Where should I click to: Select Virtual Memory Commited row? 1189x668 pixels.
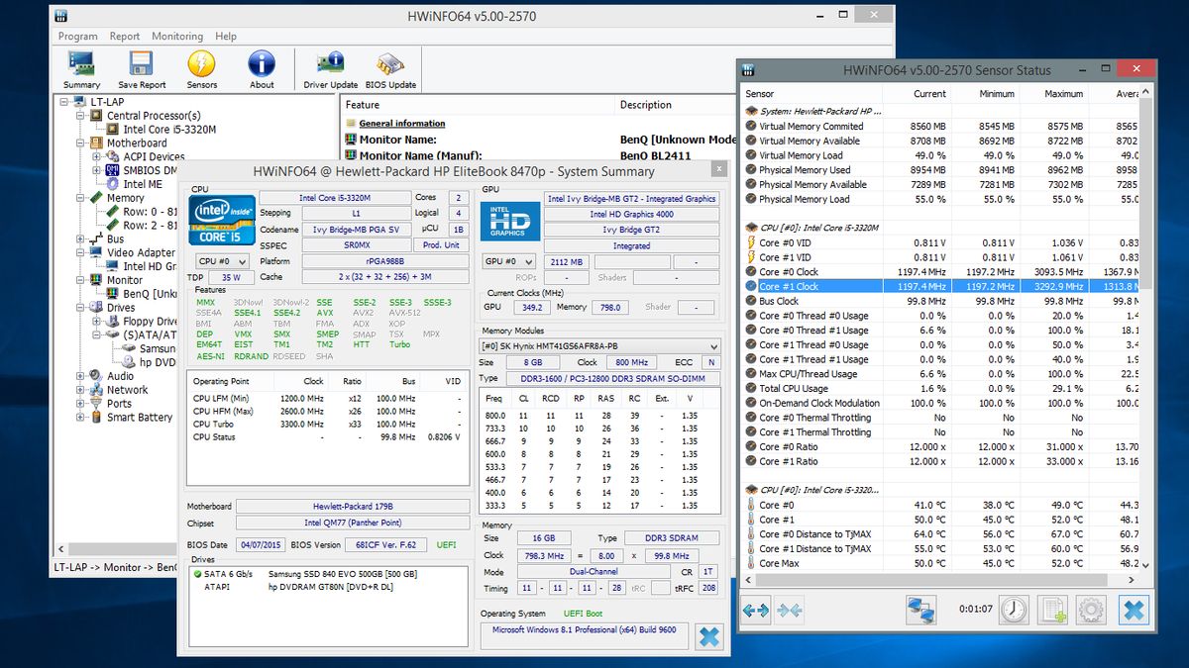click(x=939, y=127)
